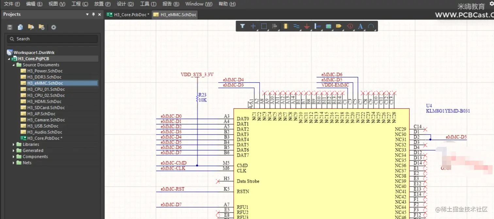Screen dimensions: 494x219
Task: Select the place wire tool
Action: point(296,26)
